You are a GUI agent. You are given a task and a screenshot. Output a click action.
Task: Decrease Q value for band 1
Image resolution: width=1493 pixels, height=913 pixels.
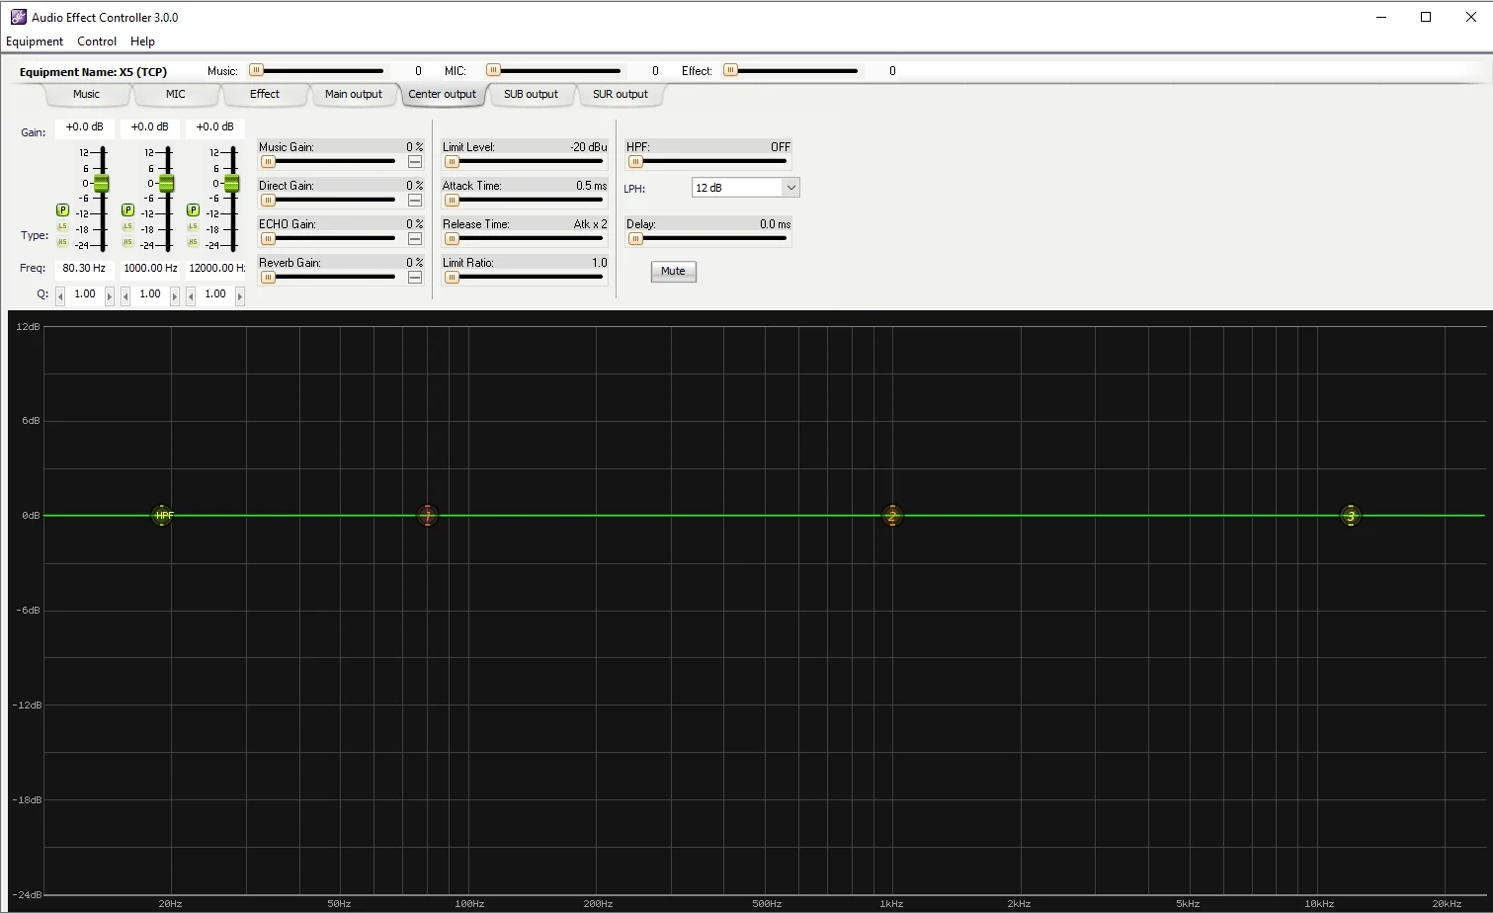pos(60,295)
